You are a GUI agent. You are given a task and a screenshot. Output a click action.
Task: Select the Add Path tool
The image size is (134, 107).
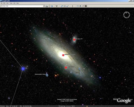[x=65, y=6]
